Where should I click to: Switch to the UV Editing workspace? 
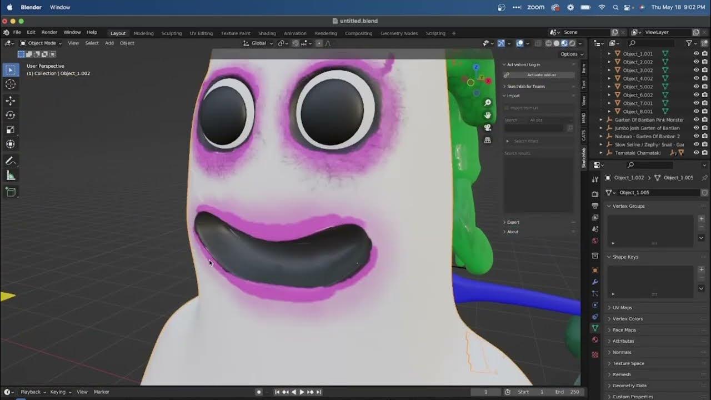201,33
